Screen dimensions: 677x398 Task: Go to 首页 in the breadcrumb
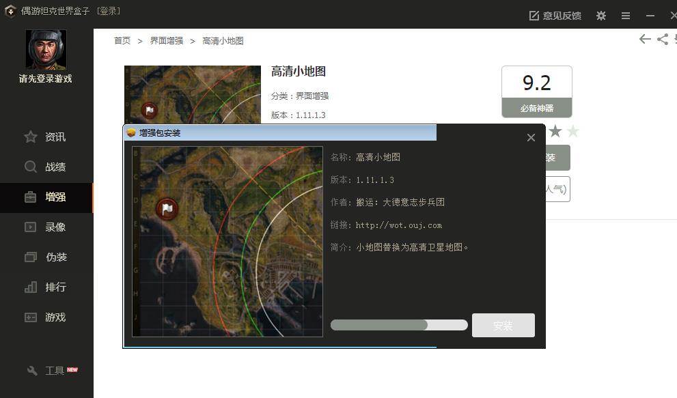pos(122,40)
